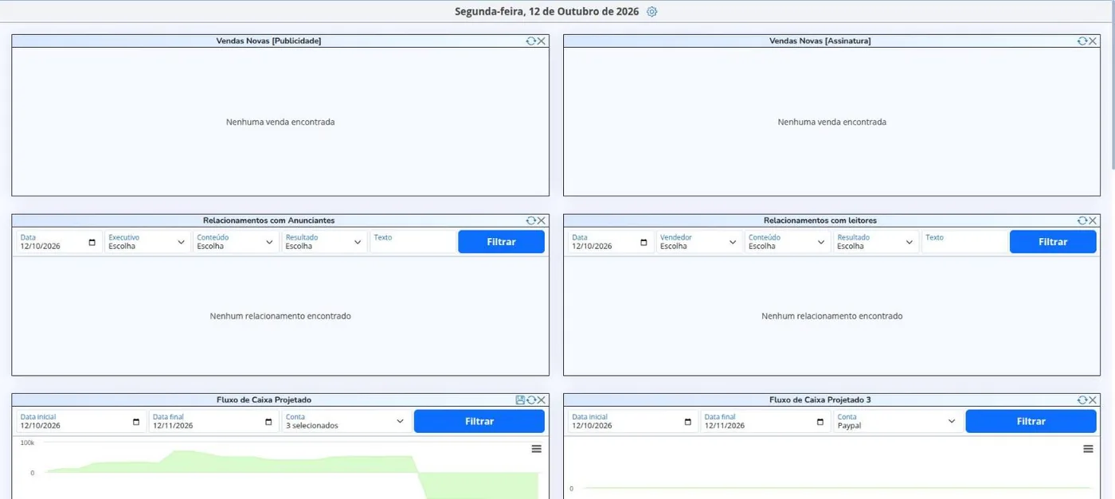
Task: Open Conta dropdown showing 3 selecionados
Action: pos(346,421)
